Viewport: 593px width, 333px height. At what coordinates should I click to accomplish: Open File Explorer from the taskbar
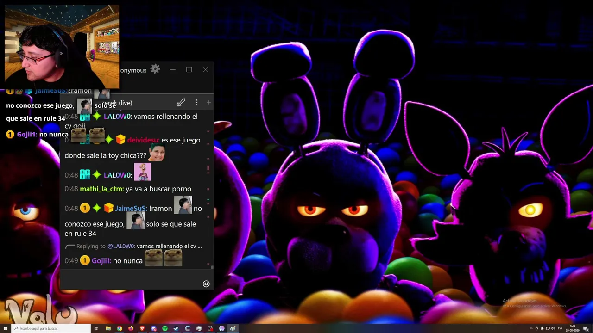click(x=108, y=328)
